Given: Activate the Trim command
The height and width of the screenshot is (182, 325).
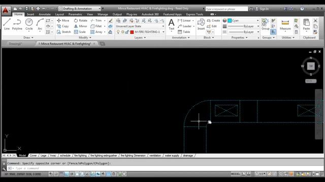Looking at the screenshot, I should (96, 20).
